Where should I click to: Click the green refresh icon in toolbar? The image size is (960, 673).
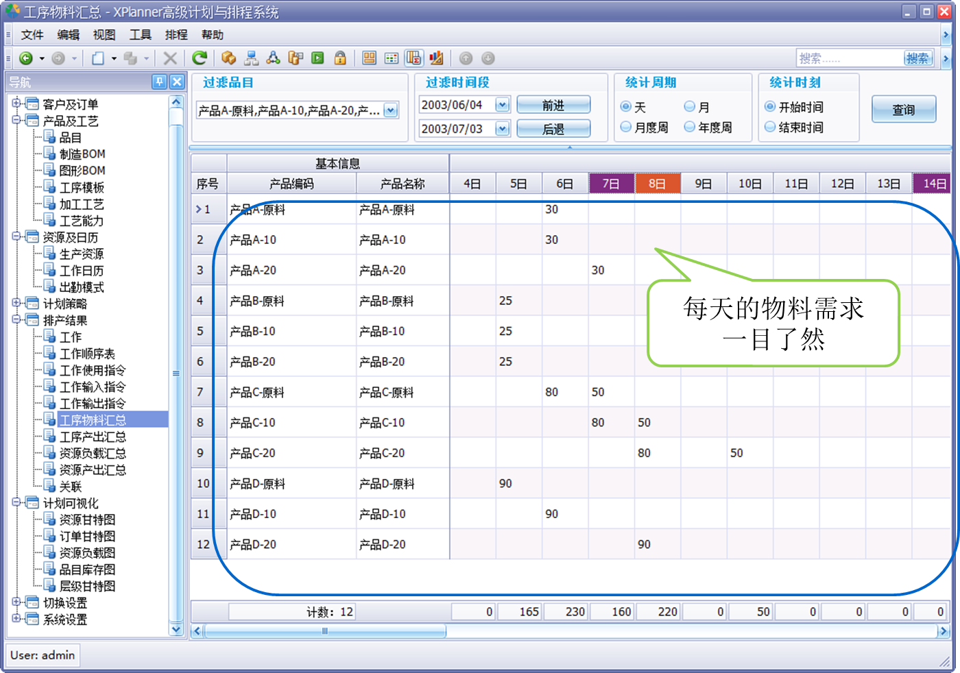click(x=200, y=58)
